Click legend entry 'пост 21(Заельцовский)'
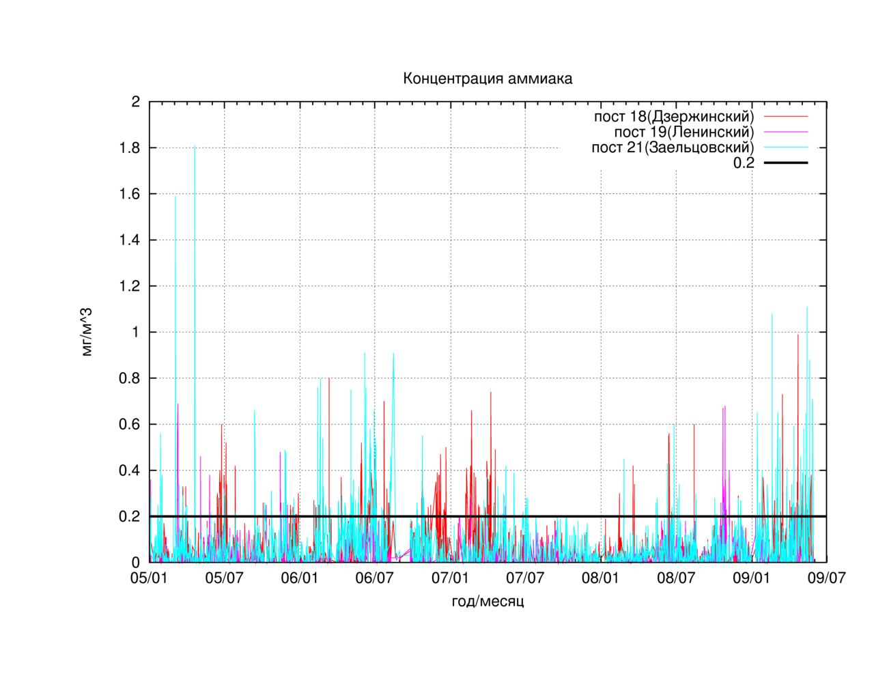 (x=673, y=147)
